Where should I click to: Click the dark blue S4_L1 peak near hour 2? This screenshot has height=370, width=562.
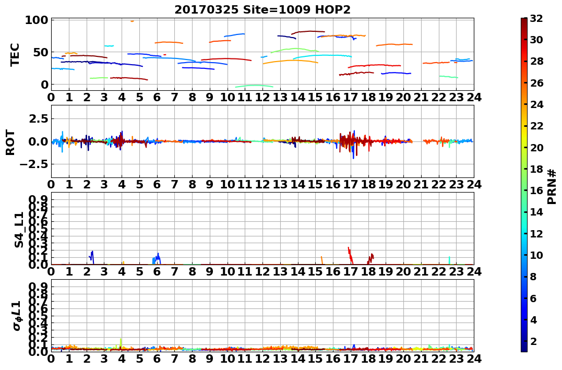91,257
